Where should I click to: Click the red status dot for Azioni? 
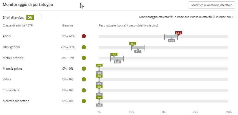pos(84,36)
